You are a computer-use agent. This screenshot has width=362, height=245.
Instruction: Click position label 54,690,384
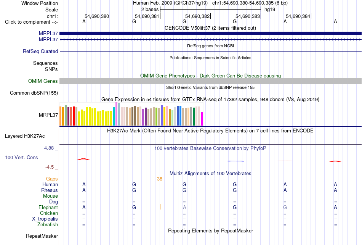[x=298, y=16]
